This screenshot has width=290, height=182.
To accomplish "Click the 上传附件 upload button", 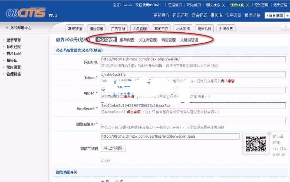I will coord(113,148).
